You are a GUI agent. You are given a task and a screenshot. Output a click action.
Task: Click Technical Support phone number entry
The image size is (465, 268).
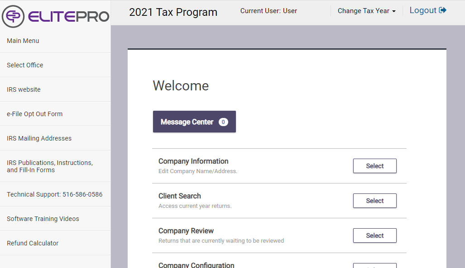tap(54, 194)
